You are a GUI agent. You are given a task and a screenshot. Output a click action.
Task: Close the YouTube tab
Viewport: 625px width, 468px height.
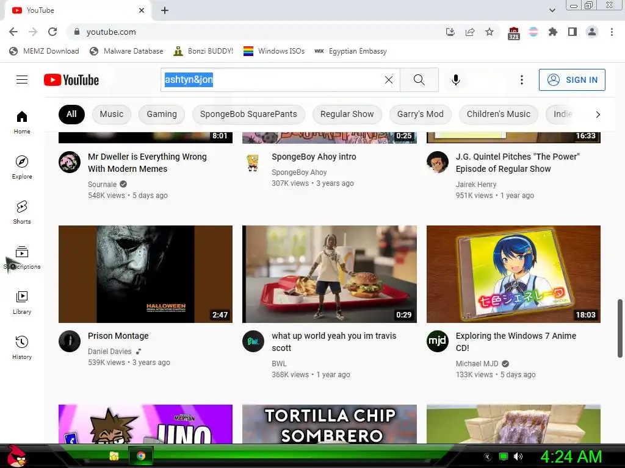pyautogui.click(x=142, y=10)
